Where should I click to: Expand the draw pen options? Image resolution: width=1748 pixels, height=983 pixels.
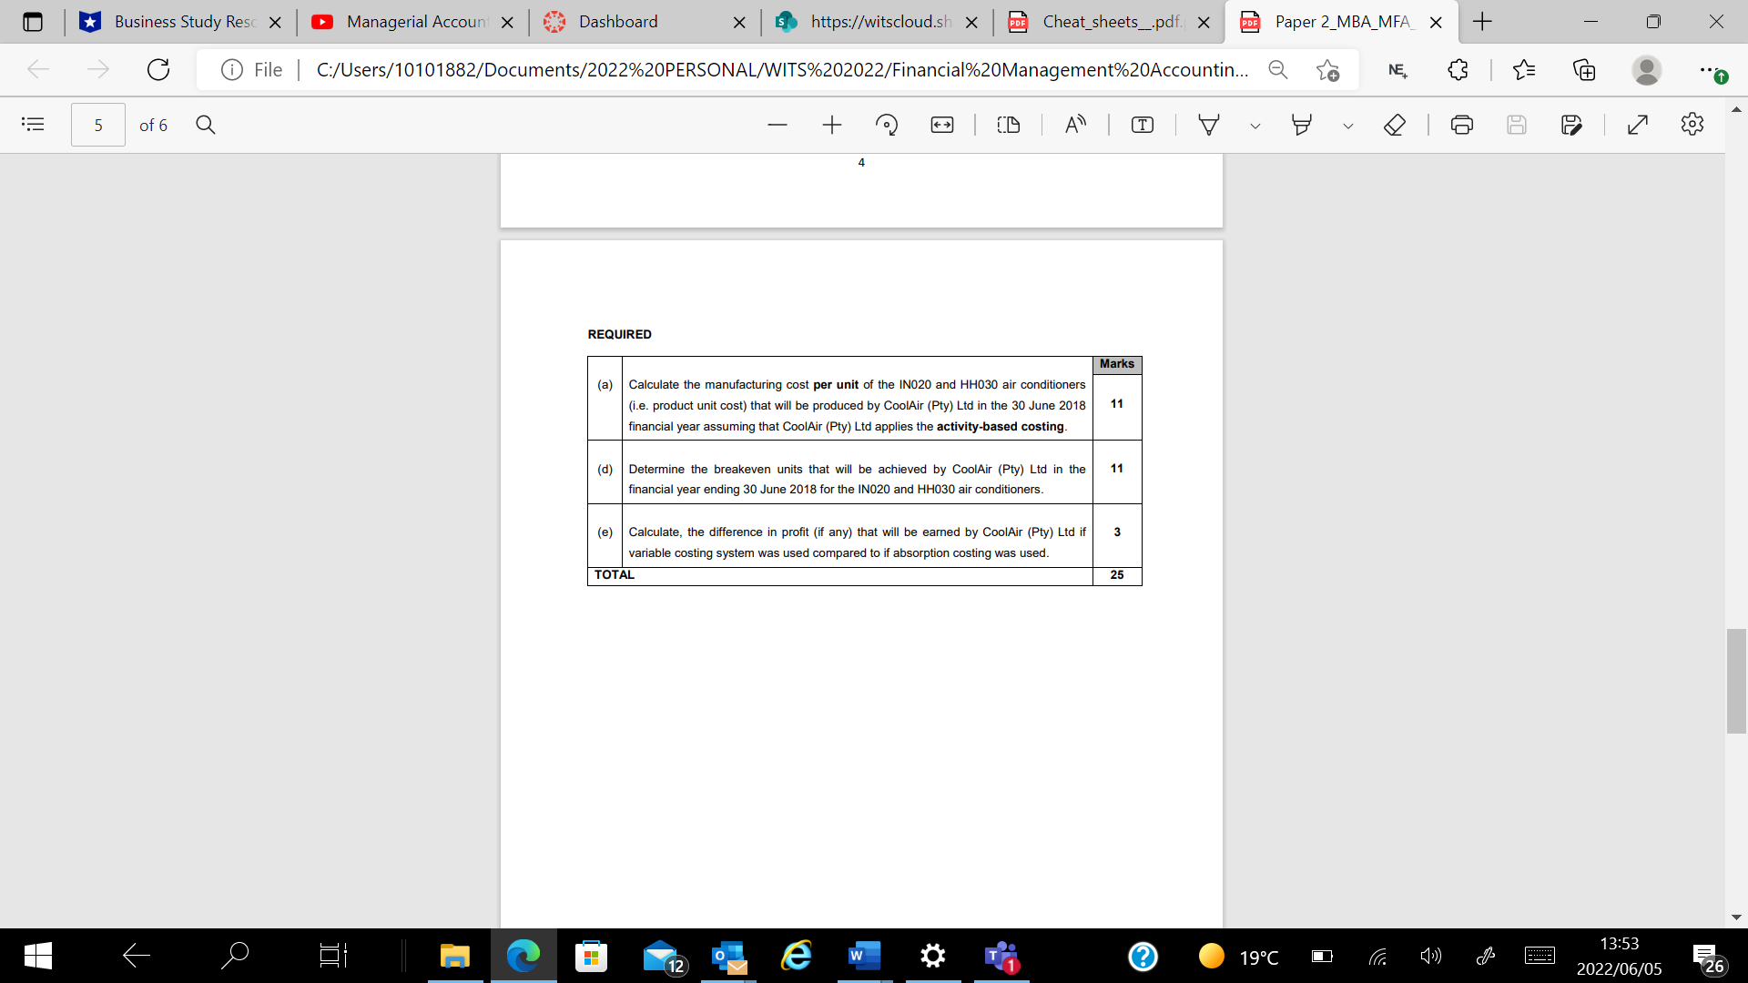pyautogui.click(x=1256, y=125)
